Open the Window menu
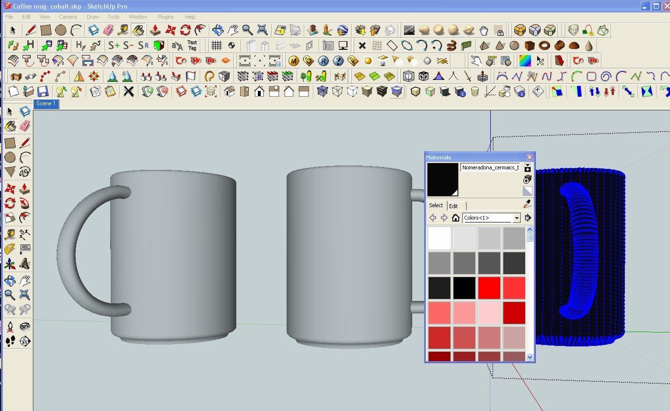 click(x=138, y=17)
